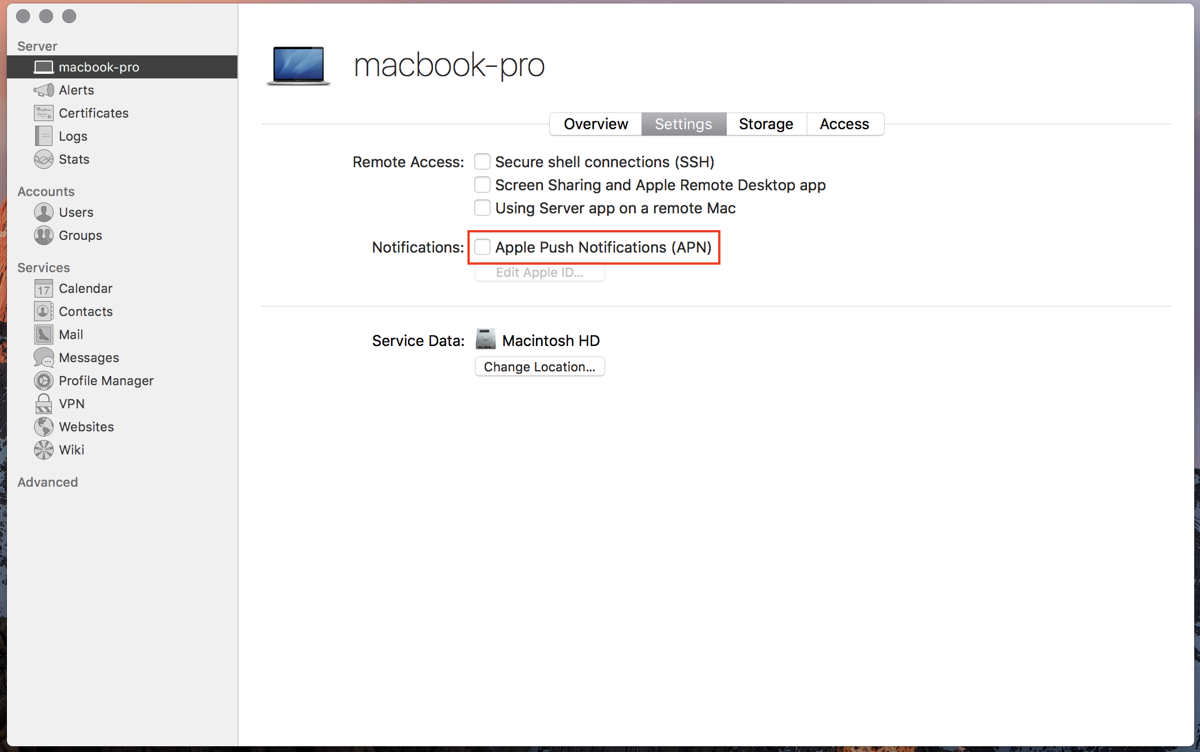This screenshot has height=752, width=1200.
Task: Enable Secure shell connections (SSH) checkbox
Action: click(x=482, y=162)
